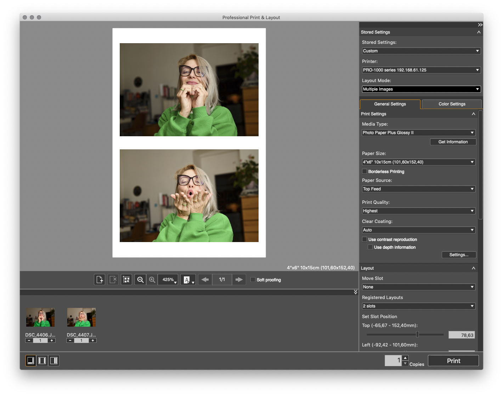503x396 pixels.
Task: Open the paper orientation icon menu
Action: (x=188, y=280)
